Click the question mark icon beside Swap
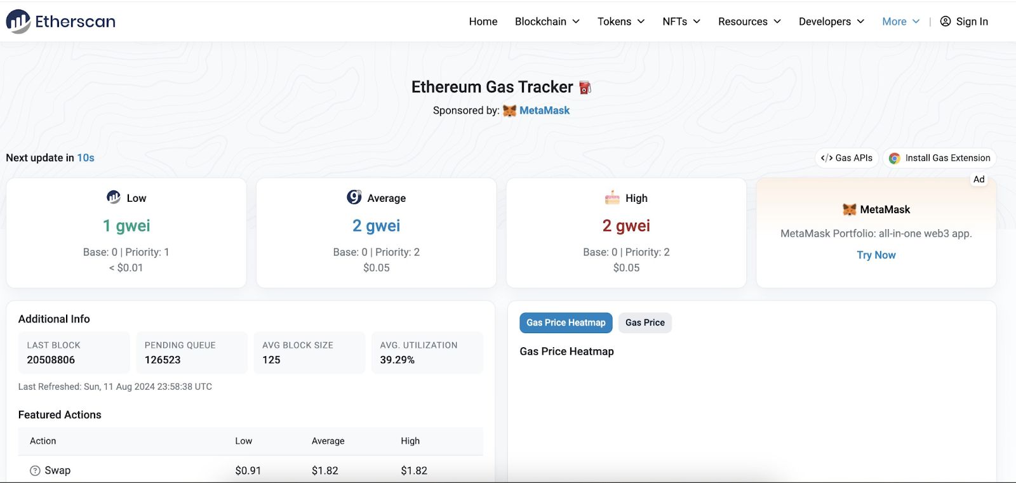1016x483 pixels. point(35,471)
